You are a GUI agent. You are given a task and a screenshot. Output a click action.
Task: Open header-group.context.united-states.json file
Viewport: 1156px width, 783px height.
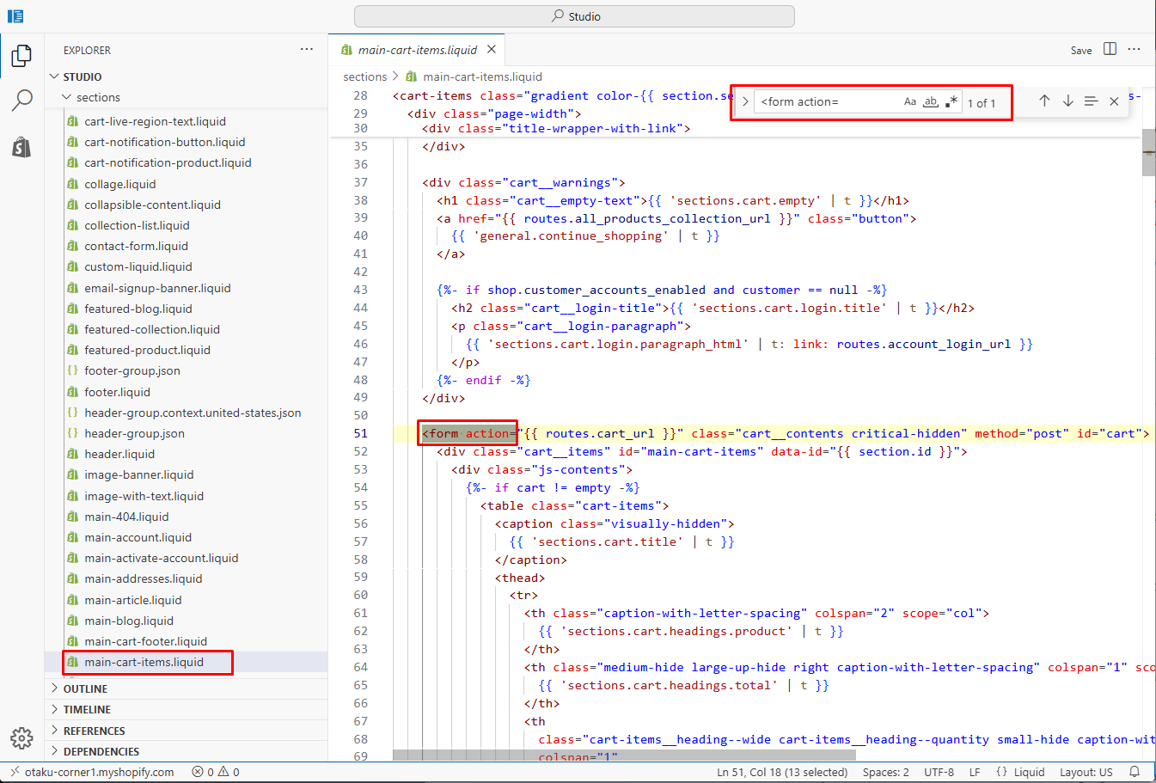pos(193,413)
